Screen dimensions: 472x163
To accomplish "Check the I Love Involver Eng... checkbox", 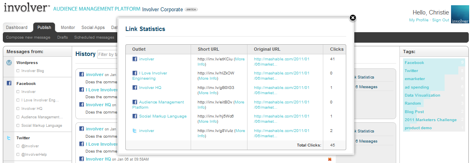I will click(x=18, y=100).
